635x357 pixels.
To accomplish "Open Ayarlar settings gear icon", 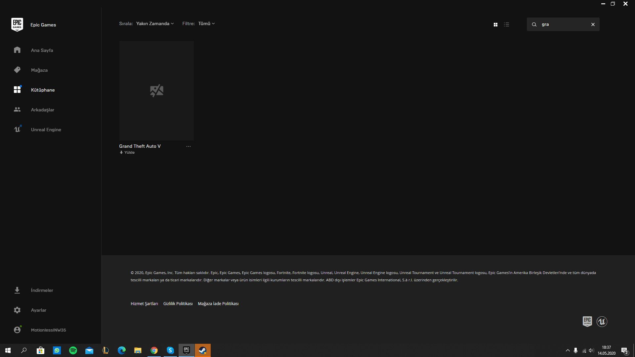I will [17, 310].
